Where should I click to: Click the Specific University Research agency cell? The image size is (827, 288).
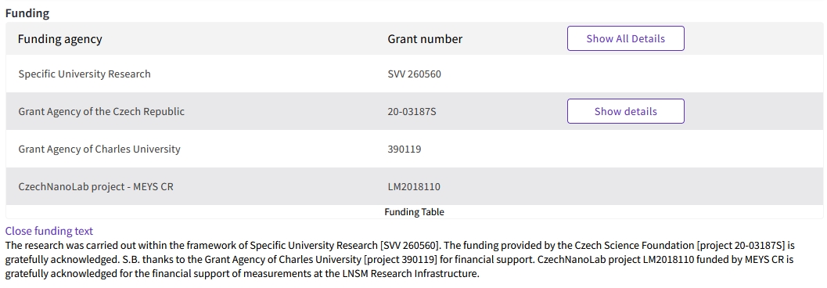click(84, 74)
